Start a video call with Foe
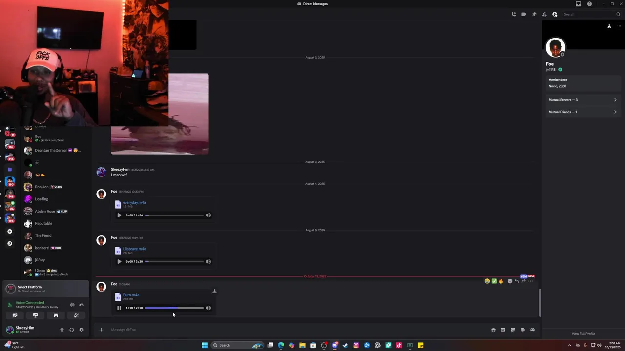 coord(523,14)
